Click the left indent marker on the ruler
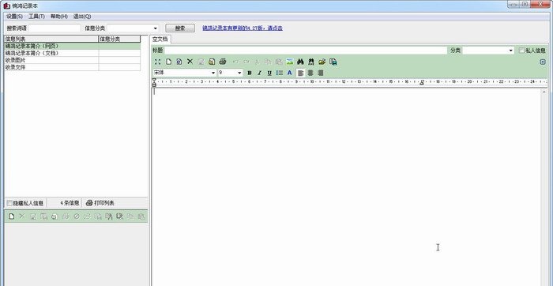 coord(154,82)
